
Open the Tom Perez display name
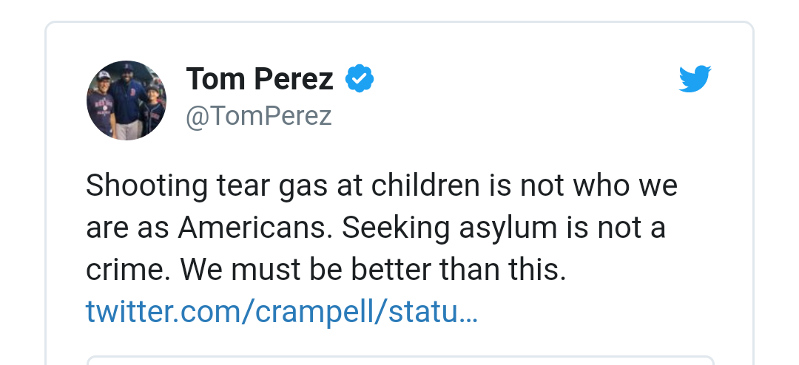point(260,79)
